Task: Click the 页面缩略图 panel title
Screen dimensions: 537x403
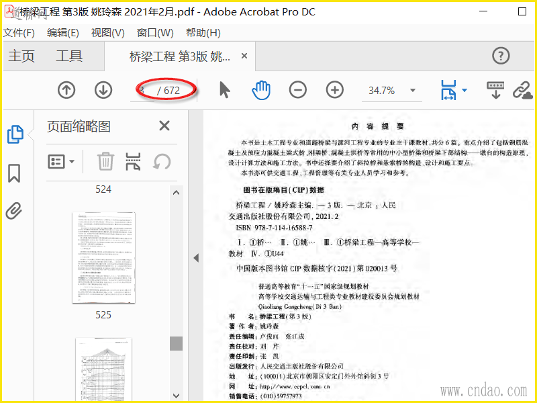Action: point(79,126)
